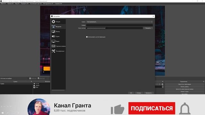Click Запустить виртуальную камеру button
Viewport: 205px width, 115px height.
click(x=184, y=89)
